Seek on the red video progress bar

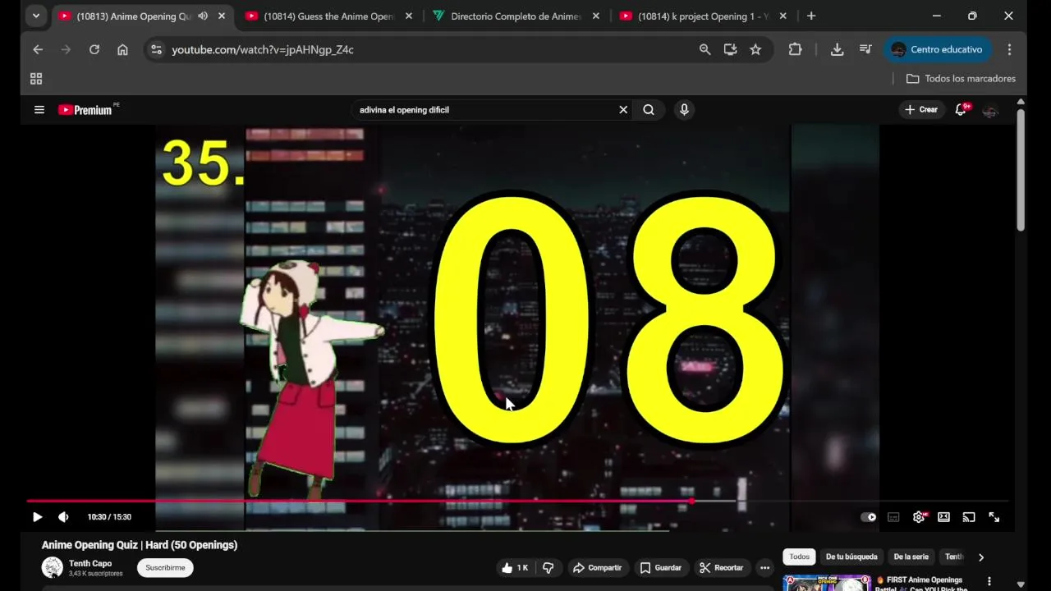[x=359, y=501]
